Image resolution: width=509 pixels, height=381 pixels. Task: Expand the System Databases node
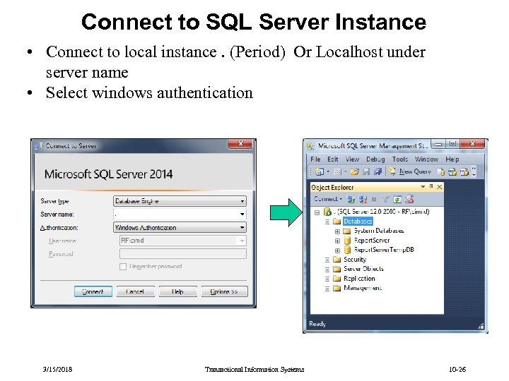[x=337, y=231]
